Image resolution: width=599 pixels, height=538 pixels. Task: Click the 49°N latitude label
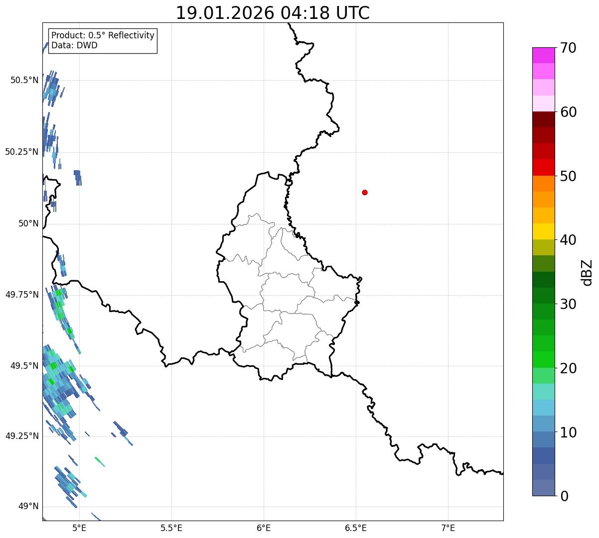point(28,507)
